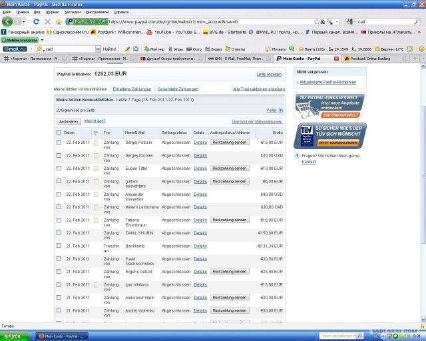Tick the select-all checkbox in the table header
Image resolution: width=426 pixels, height=341 pixels.
click(59, 132)
